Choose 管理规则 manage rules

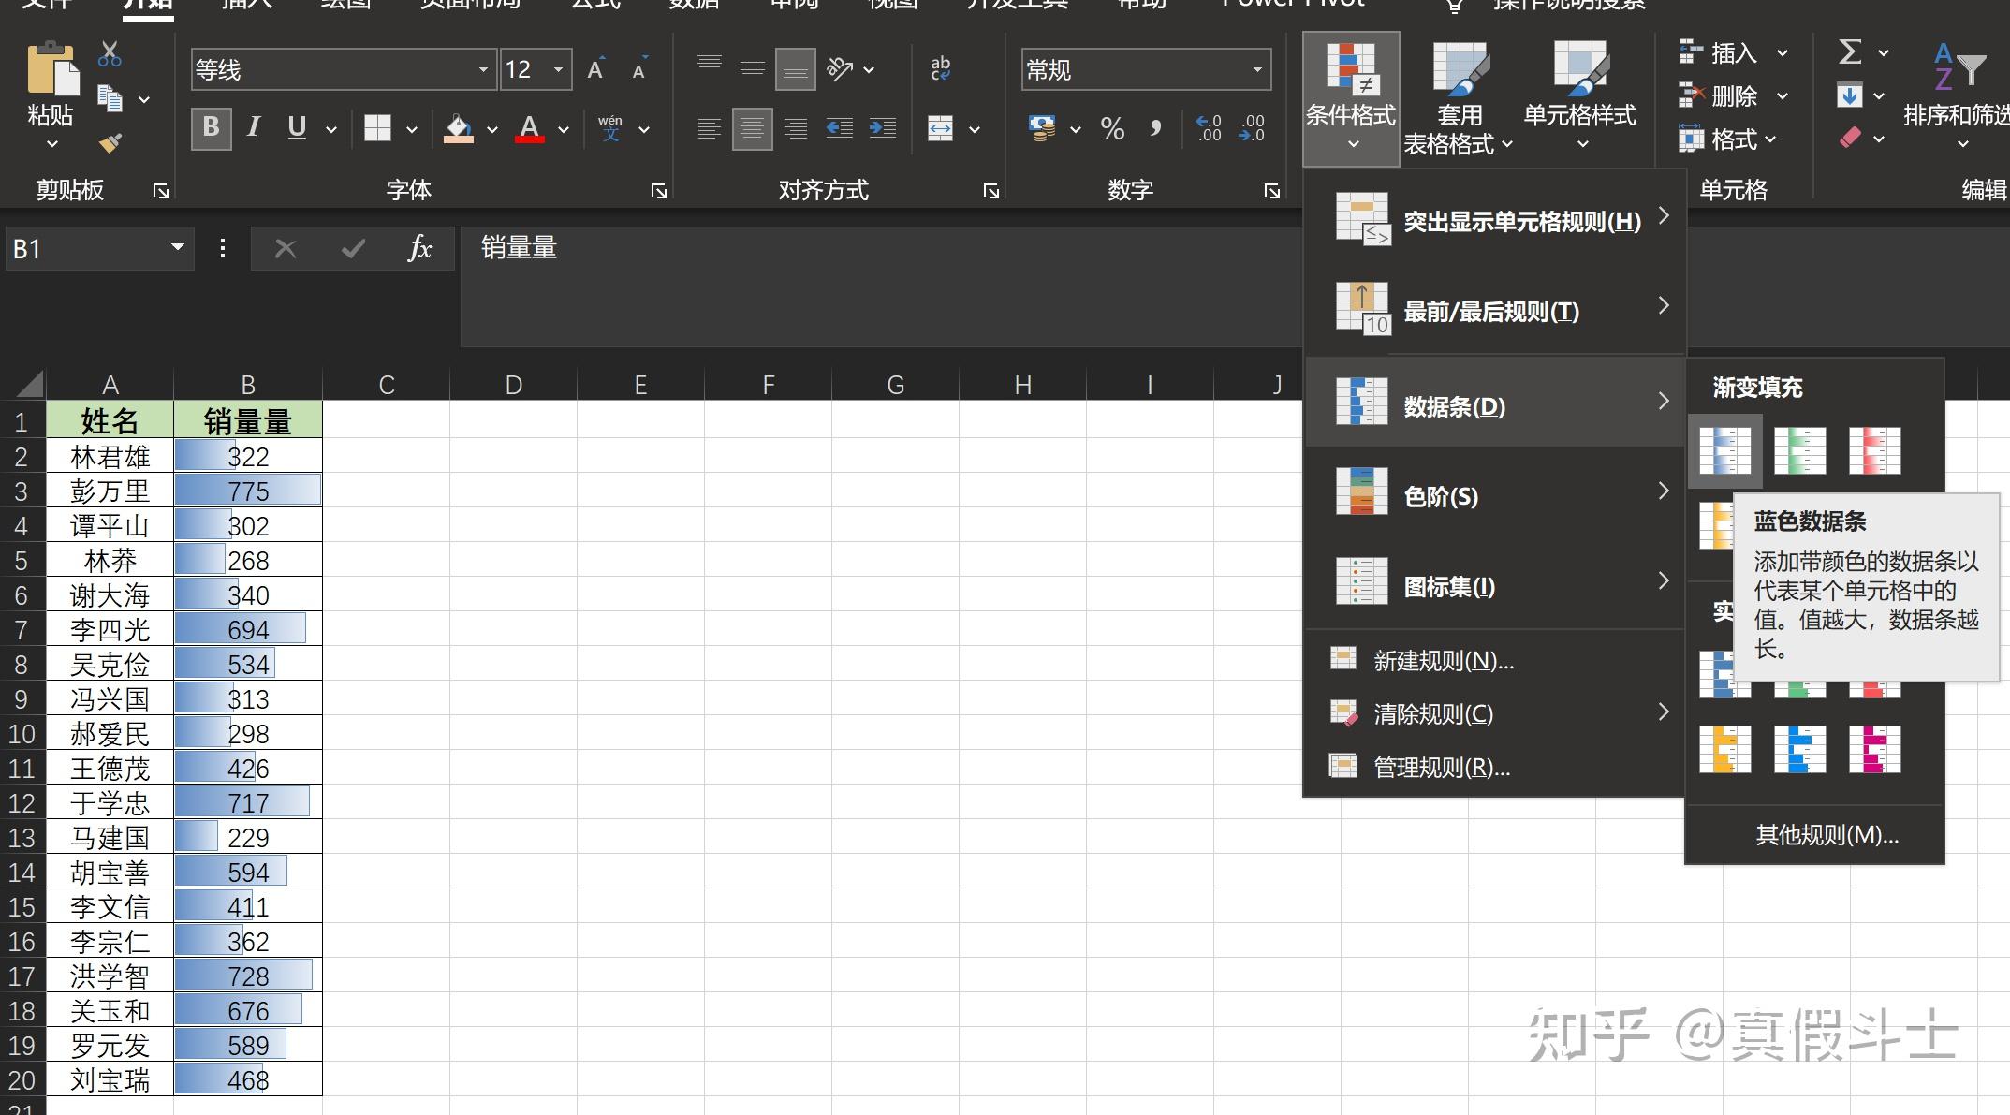[1494, 767]
